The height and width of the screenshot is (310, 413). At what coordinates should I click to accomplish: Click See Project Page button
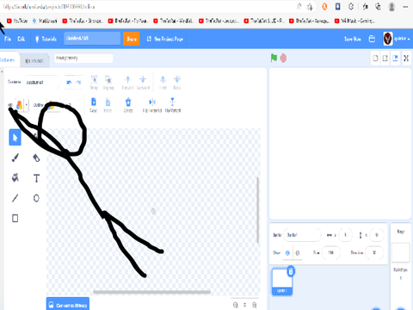tap(165, 39)
